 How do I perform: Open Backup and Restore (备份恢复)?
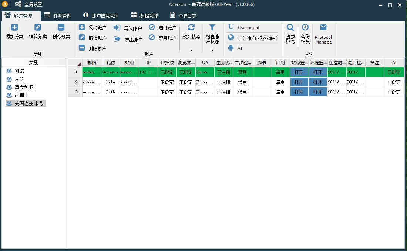point(305,27)
